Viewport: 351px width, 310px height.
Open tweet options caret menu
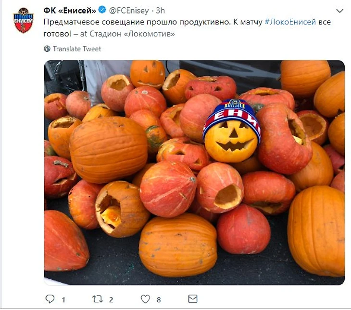coord(339,11)
